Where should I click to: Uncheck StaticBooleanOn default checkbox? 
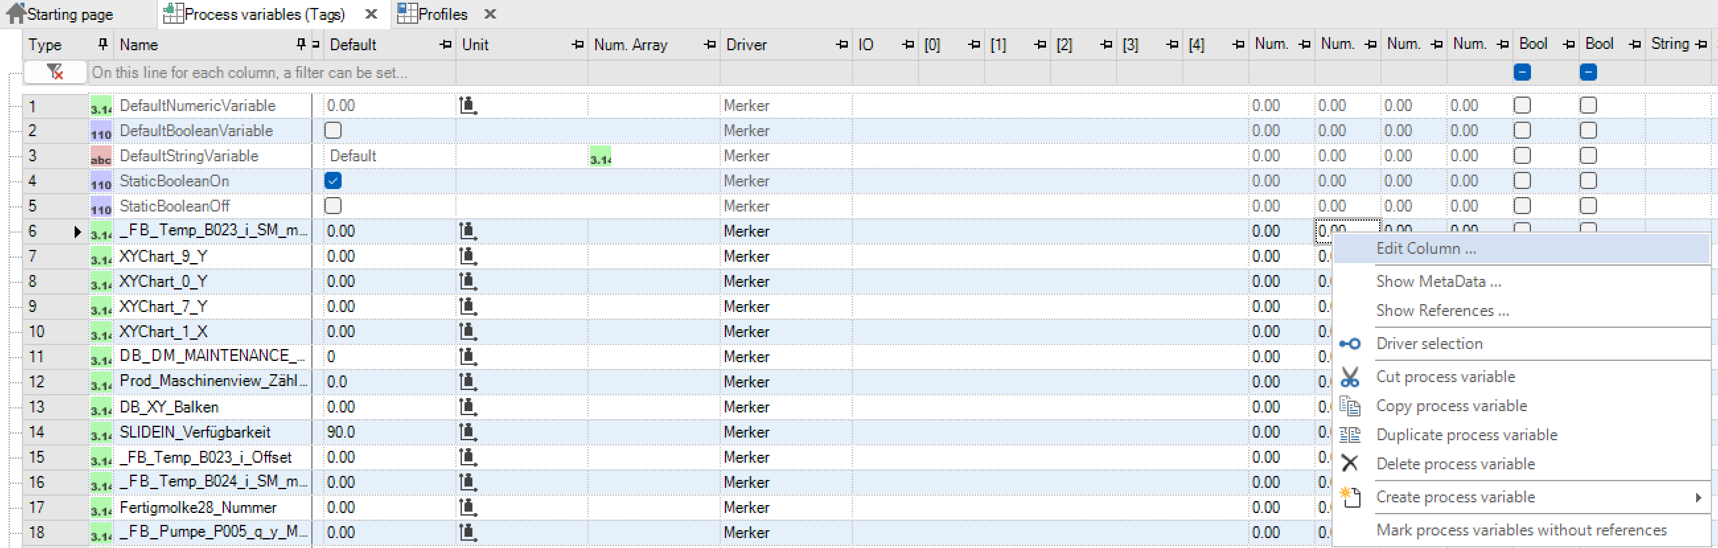tap(333, 181)
